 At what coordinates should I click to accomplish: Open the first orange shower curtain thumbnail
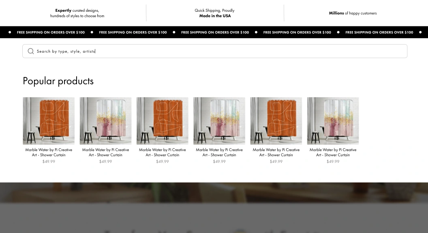tap(49, 121)
